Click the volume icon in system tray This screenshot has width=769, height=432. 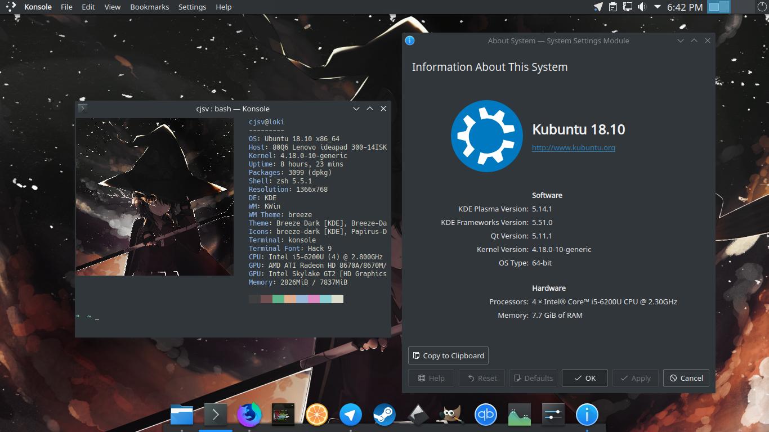click(642, 7)
